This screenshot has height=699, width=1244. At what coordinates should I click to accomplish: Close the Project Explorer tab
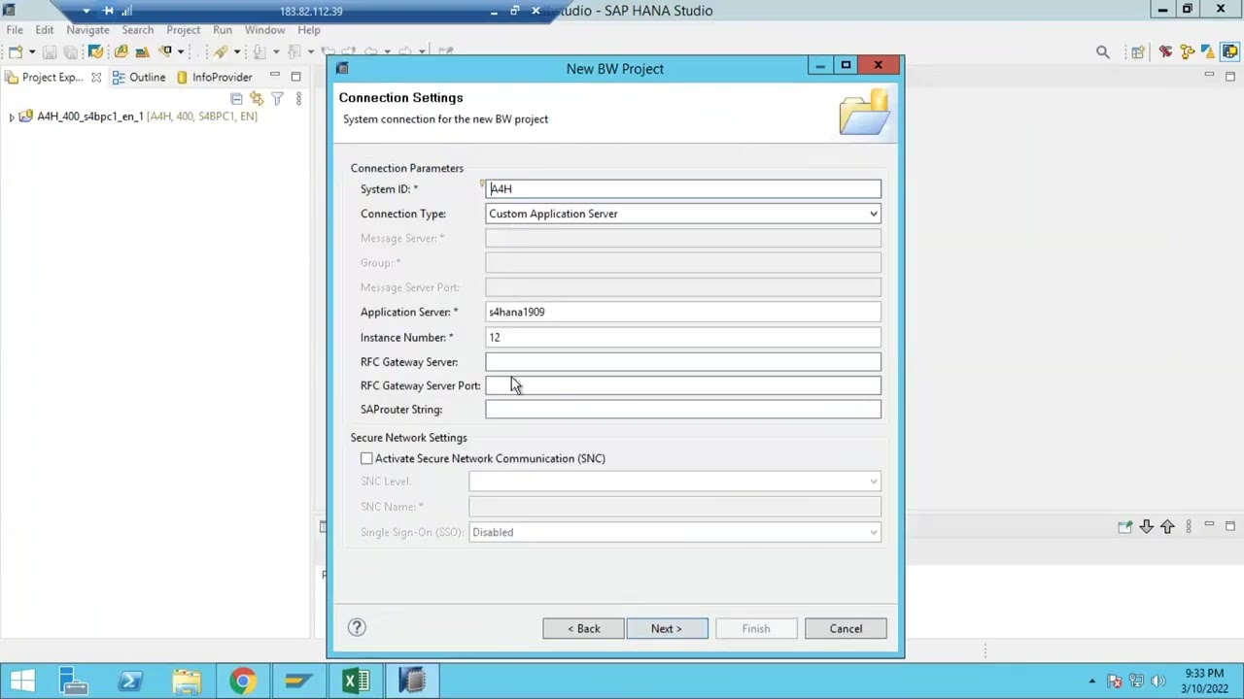point(96,77)
